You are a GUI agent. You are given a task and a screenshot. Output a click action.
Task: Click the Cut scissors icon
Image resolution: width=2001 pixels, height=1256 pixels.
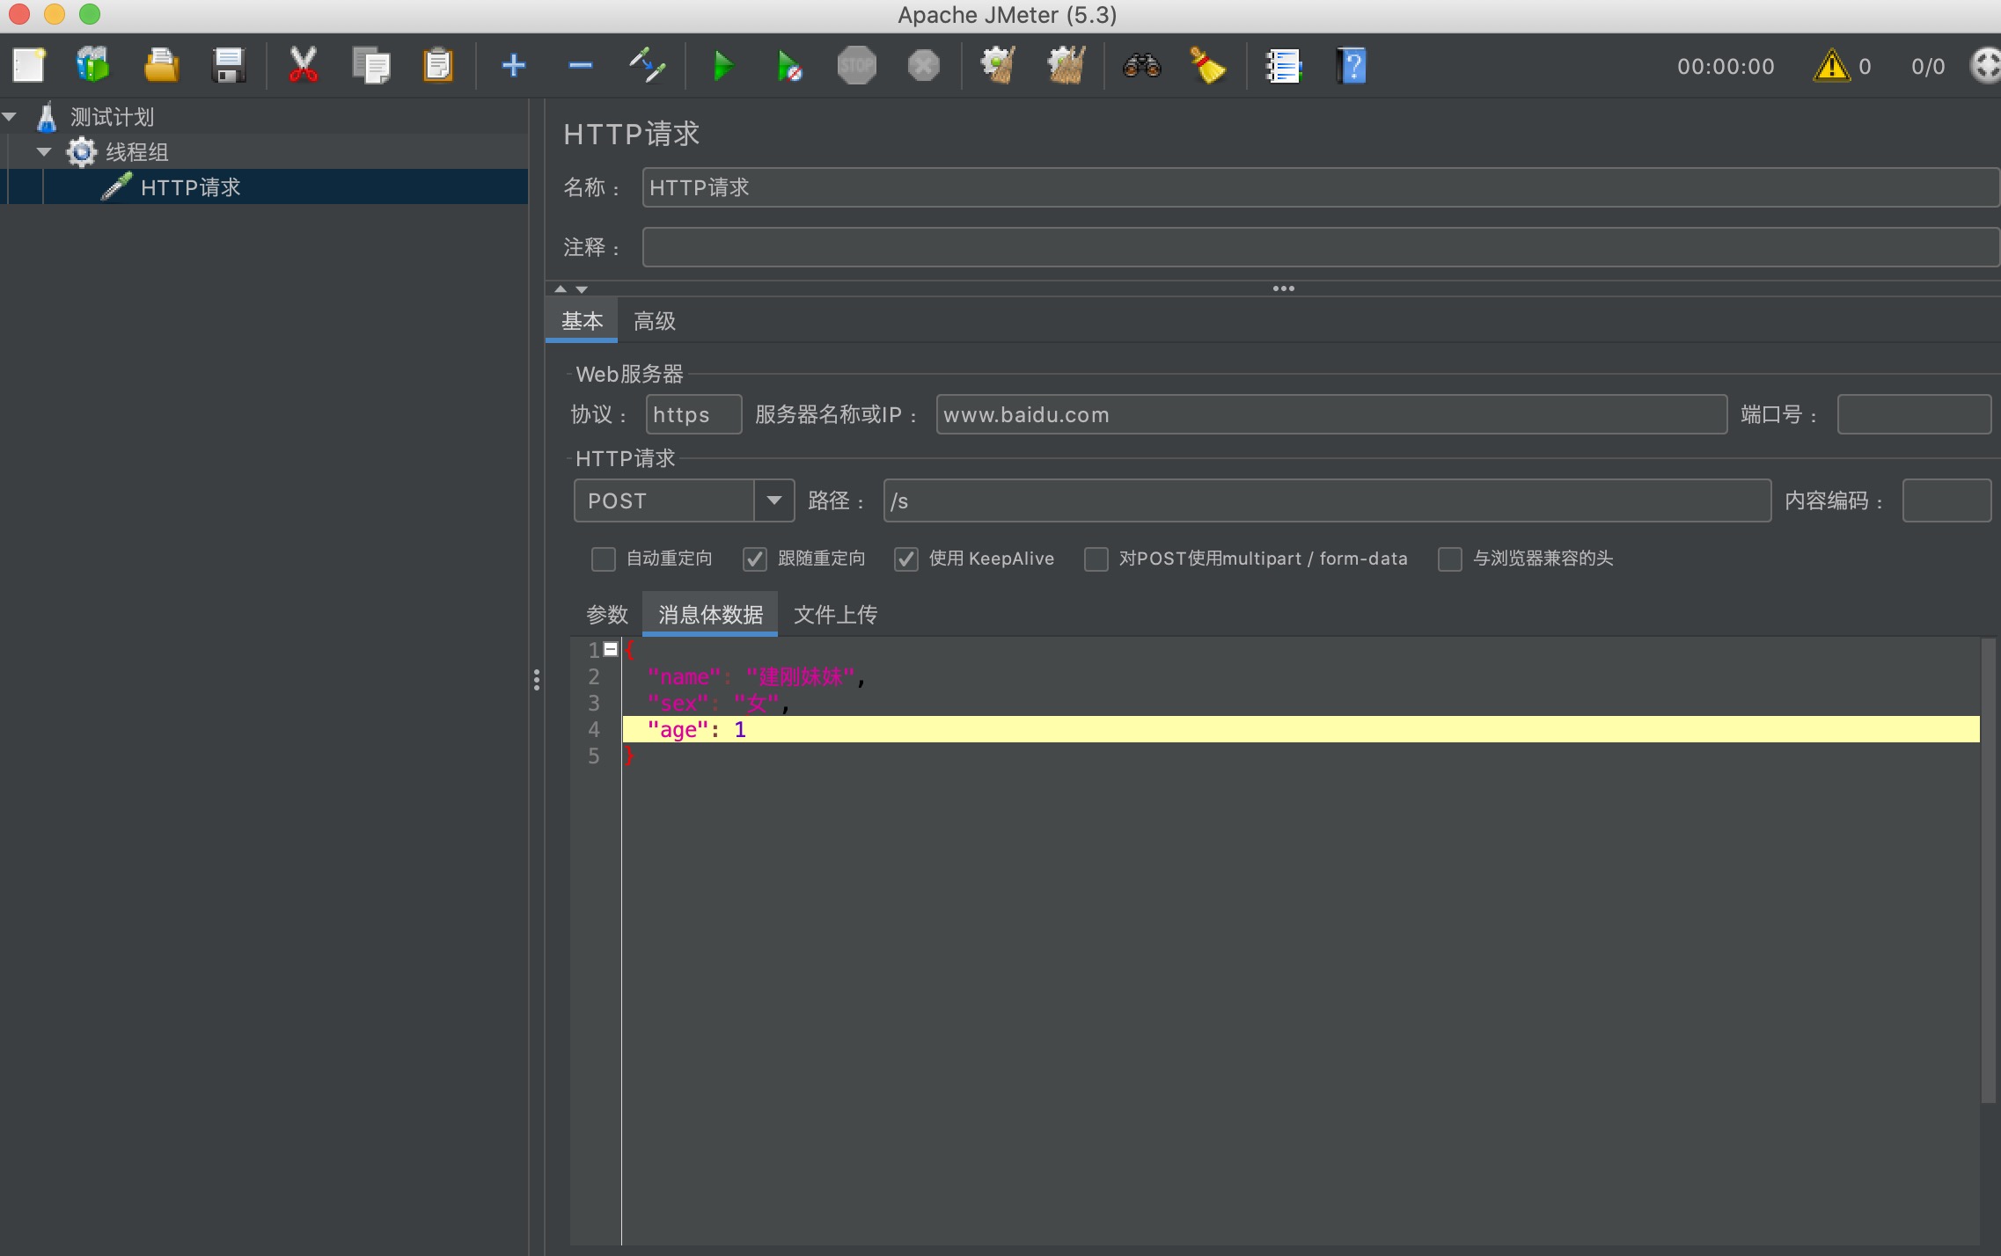click(304, 66)
